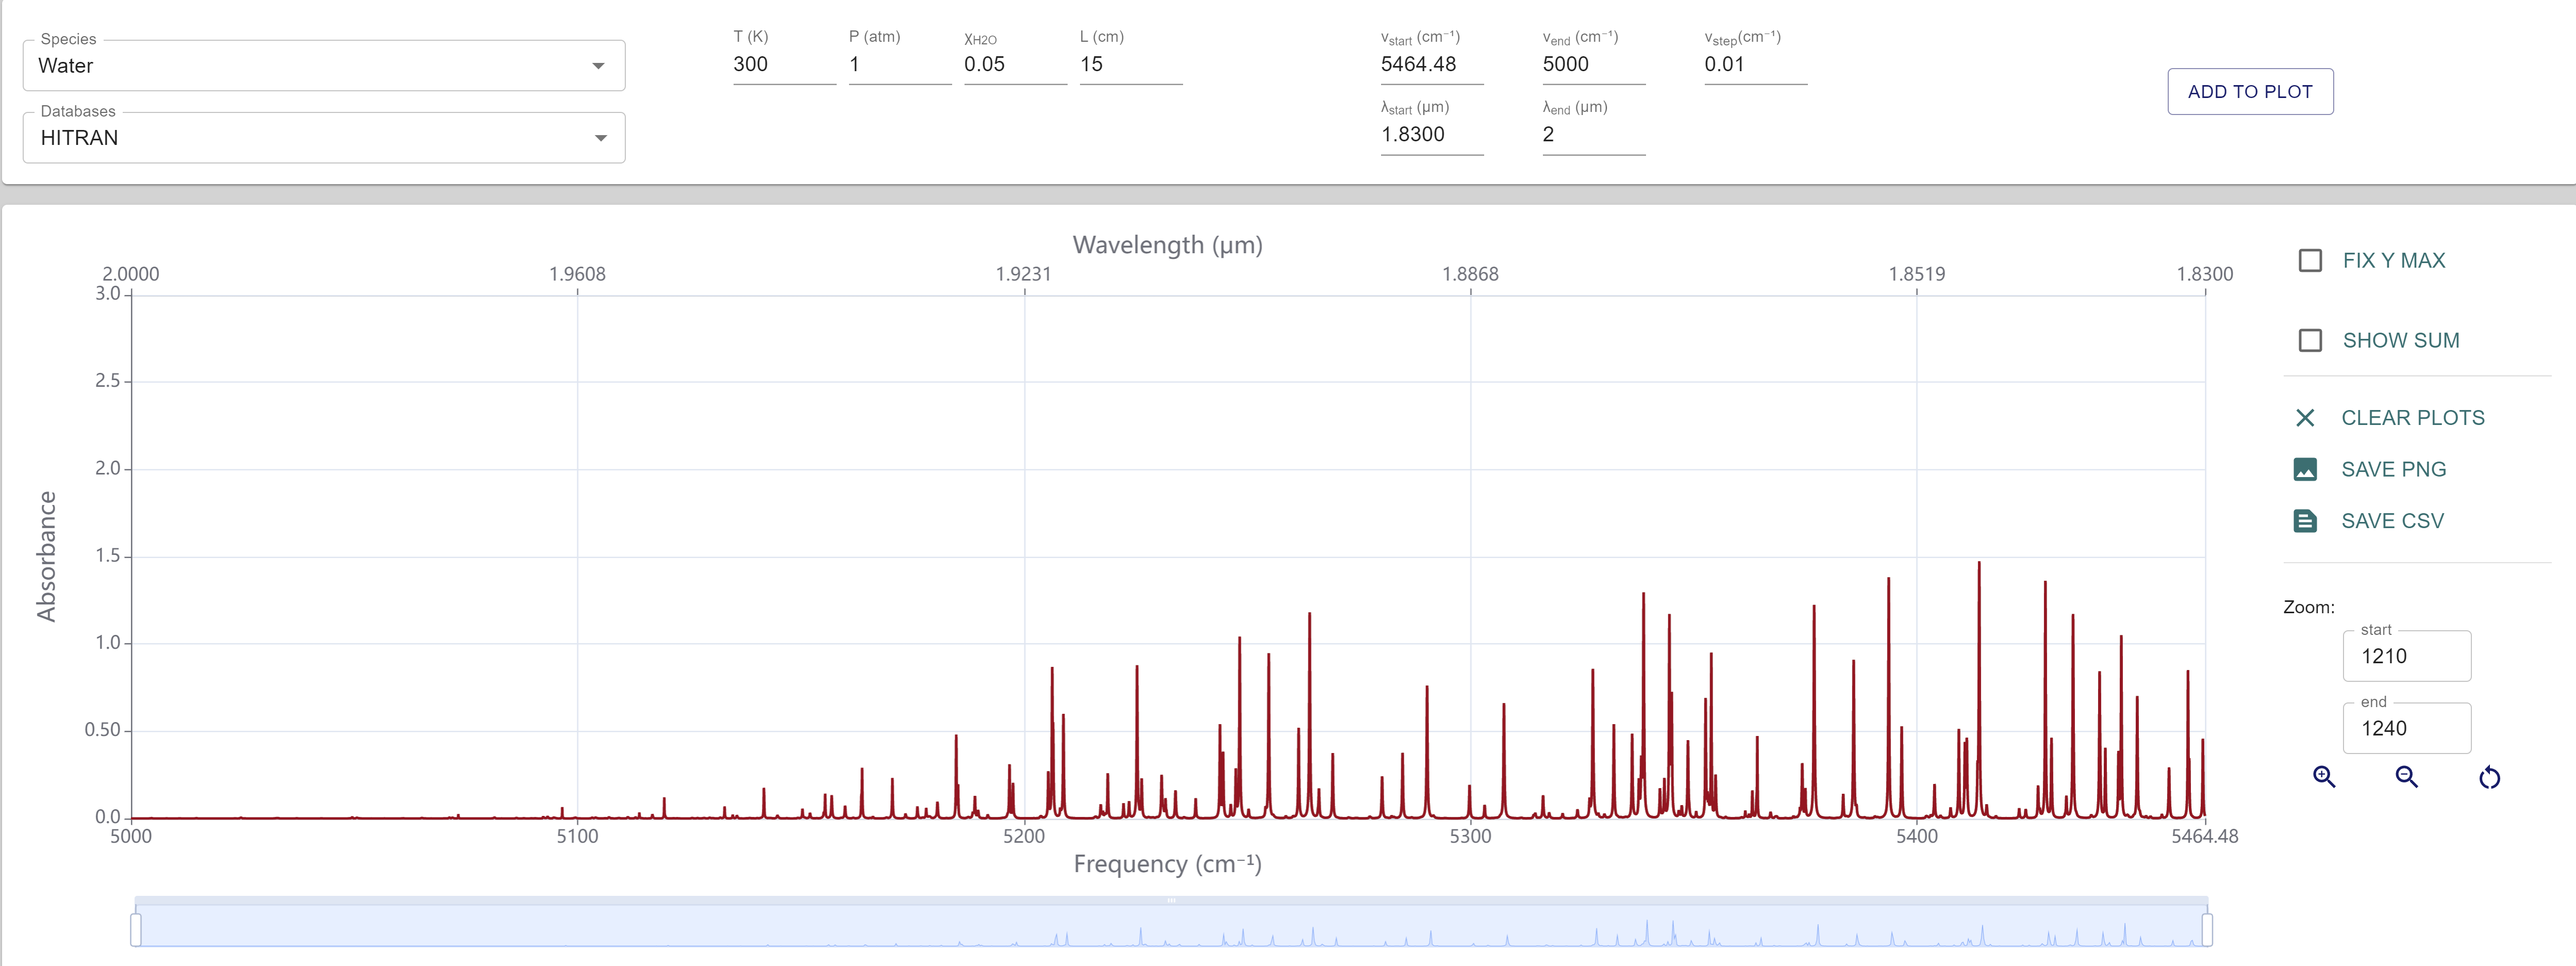This screenshot has width=2576, height=966.
Task: Click the Save CSV document icon
Action: point(2305,521)
